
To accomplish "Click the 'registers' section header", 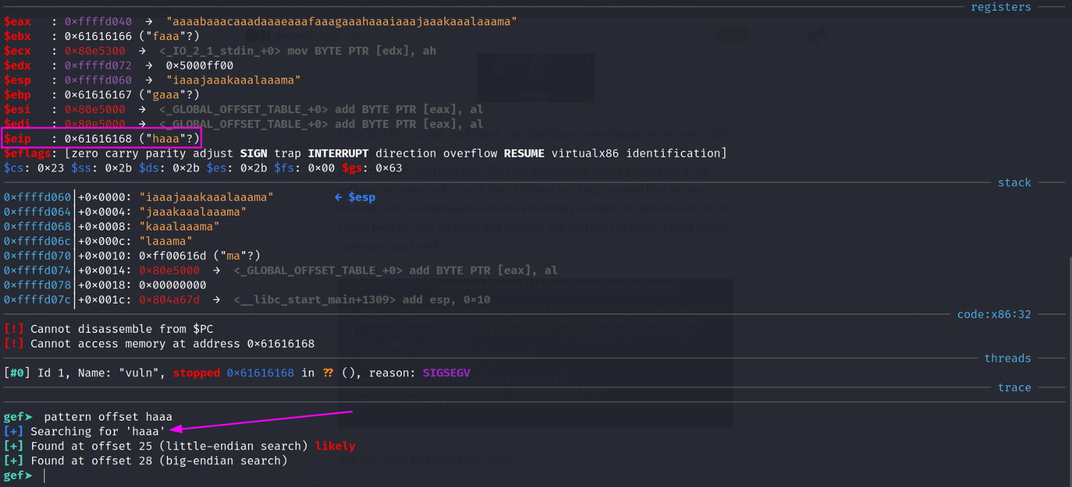I will point(1000,7).
